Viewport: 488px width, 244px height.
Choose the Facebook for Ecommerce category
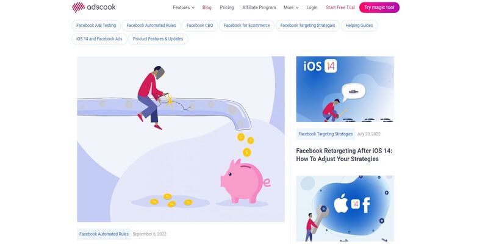pyautogui.click(x=247, y=26)
